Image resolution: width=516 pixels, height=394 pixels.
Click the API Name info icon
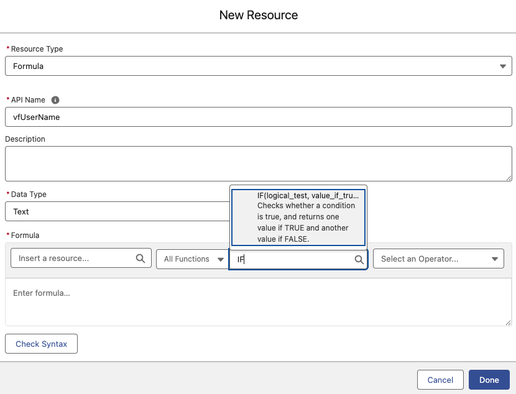pos(55,100)
